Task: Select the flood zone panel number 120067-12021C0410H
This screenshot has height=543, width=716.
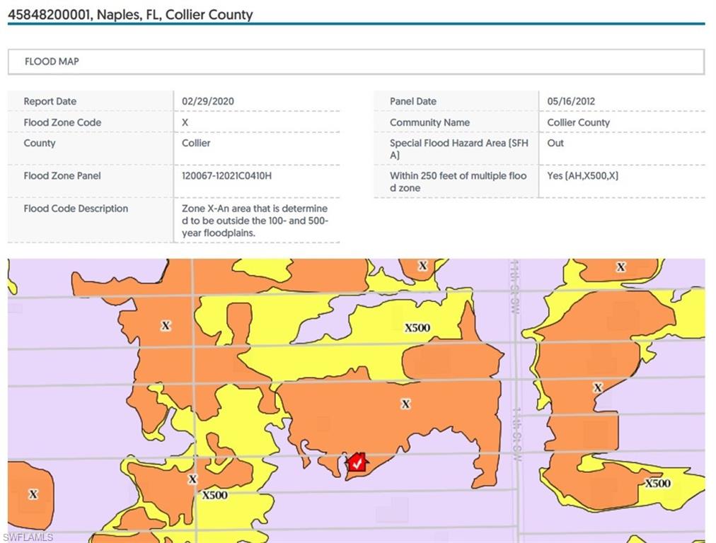Action: pos(226,175)
